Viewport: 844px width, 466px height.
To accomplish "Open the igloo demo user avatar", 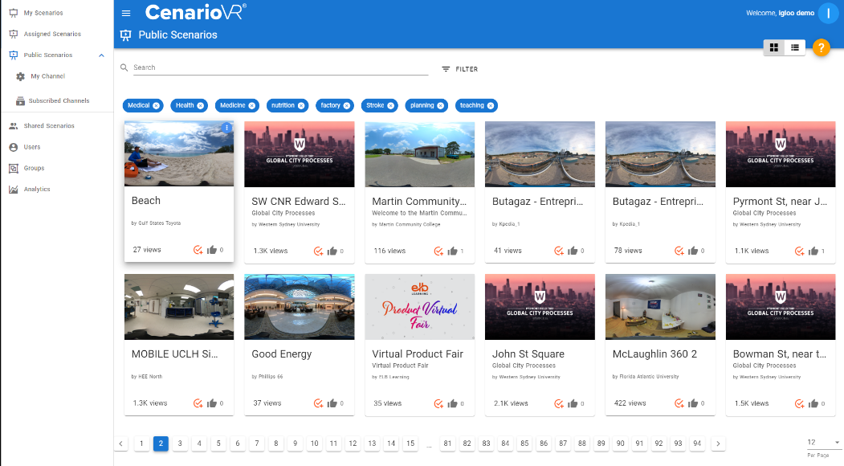I will tap(827, 13).
